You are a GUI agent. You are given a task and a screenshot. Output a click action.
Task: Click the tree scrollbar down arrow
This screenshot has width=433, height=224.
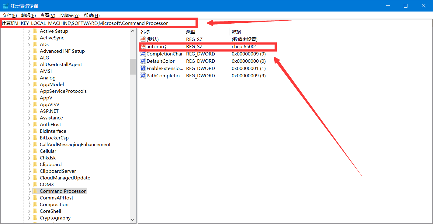click(133, 220)
